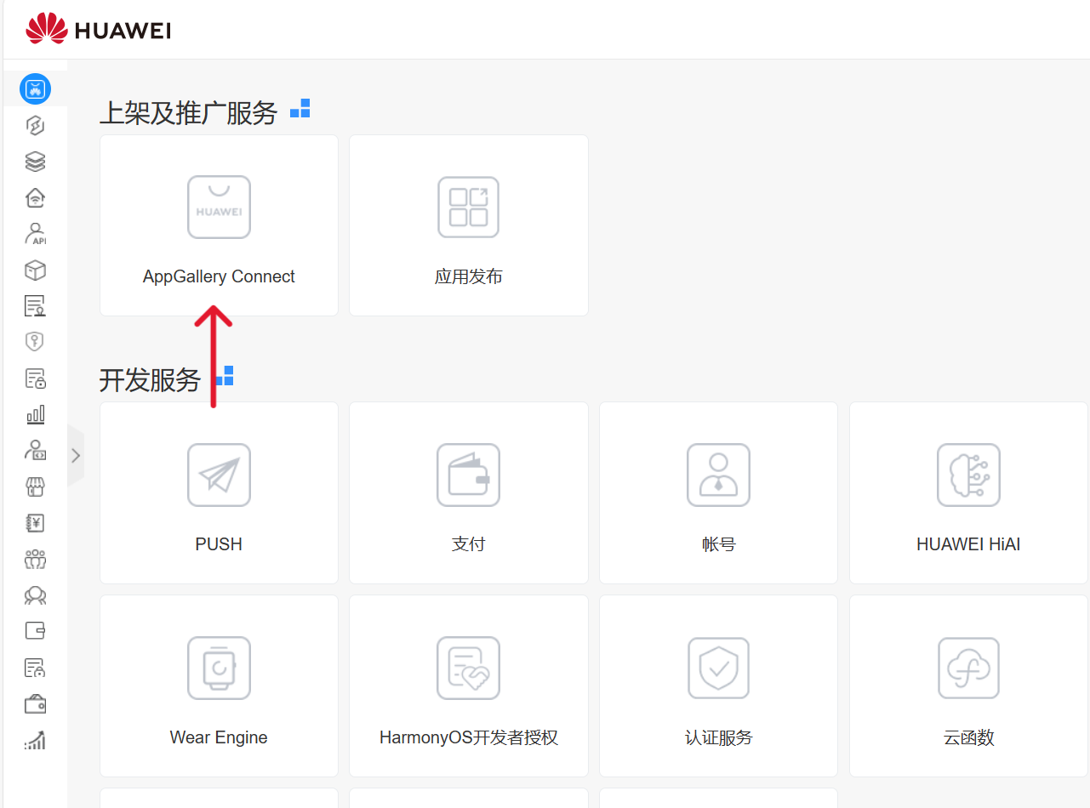Open the 3D box package sidebar icon

(x=35, y=270)
